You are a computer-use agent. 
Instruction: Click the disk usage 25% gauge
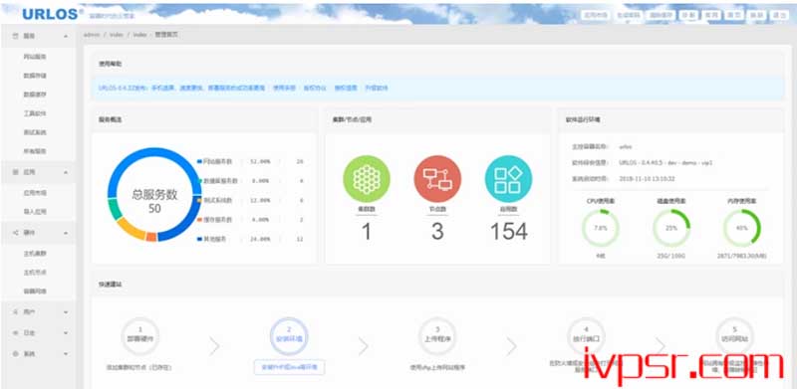[671, 228]
